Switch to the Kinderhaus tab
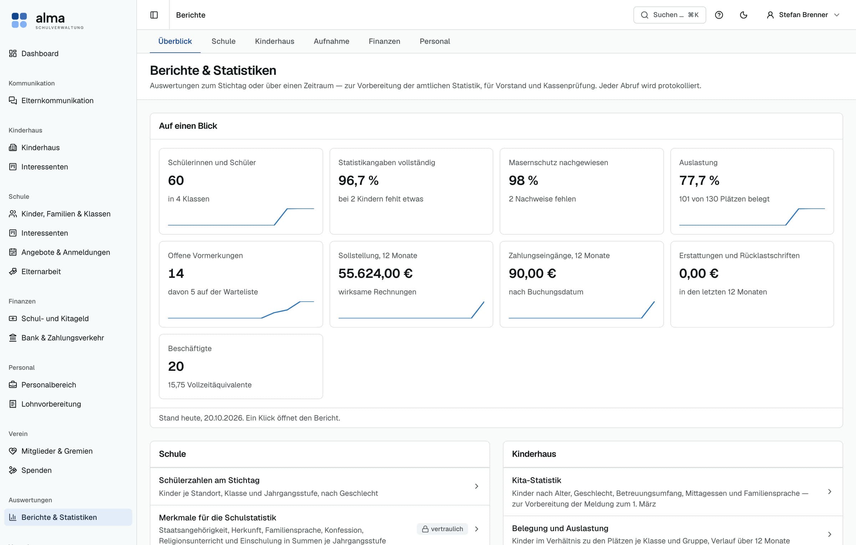The height and width of the screenshot is (545, 856). pos(275,41)
